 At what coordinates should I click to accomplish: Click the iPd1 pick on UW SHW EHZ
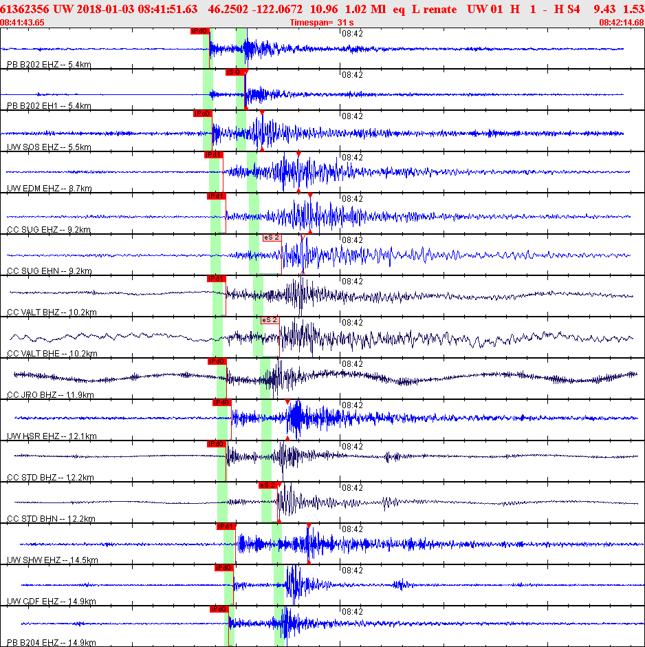[x=226, y=526]
